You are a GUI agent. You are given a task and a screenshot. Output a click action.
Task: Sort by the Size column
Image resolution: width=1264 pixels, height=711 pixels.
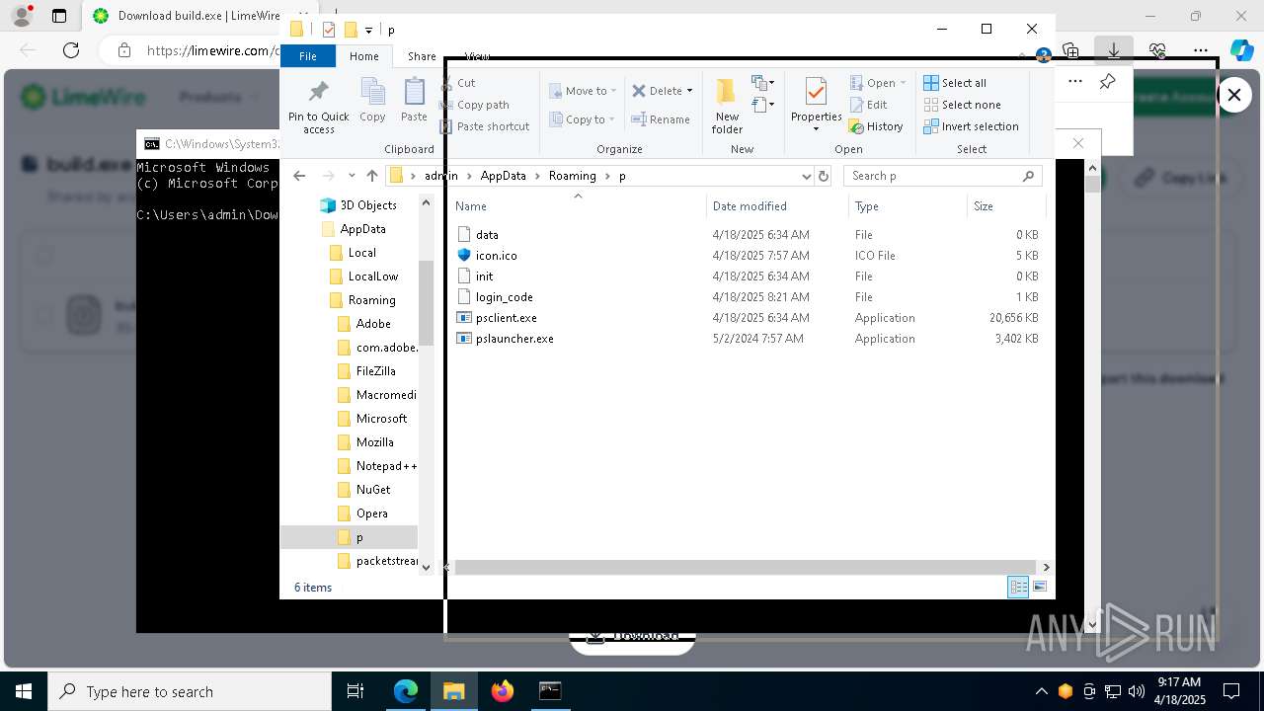coord(1005,206)
